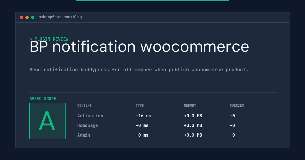
Task: Click the MEMORY column header
Action: pyautogui.click(x=190, y=105)
